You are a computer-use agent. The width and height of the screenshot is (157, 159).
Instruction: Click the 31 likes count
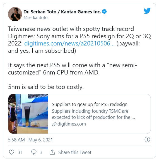coord(20,152)
